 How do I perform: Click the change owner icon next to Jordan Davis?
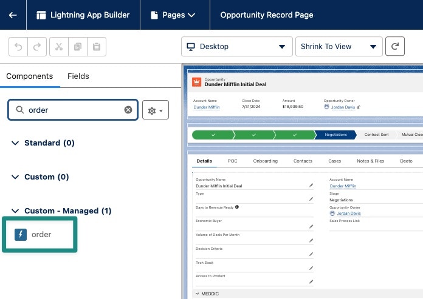coord(359,107)
